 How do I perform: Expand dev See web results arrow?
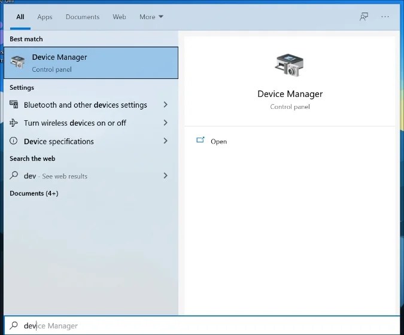click(165, 176)
